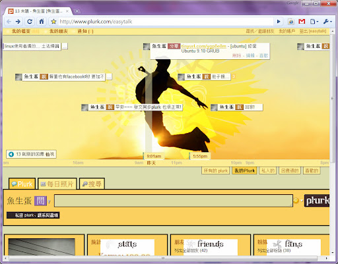Screen dimensions: 338x264
Task: Close the 13 未讀 browser tab
Action: 67,11
